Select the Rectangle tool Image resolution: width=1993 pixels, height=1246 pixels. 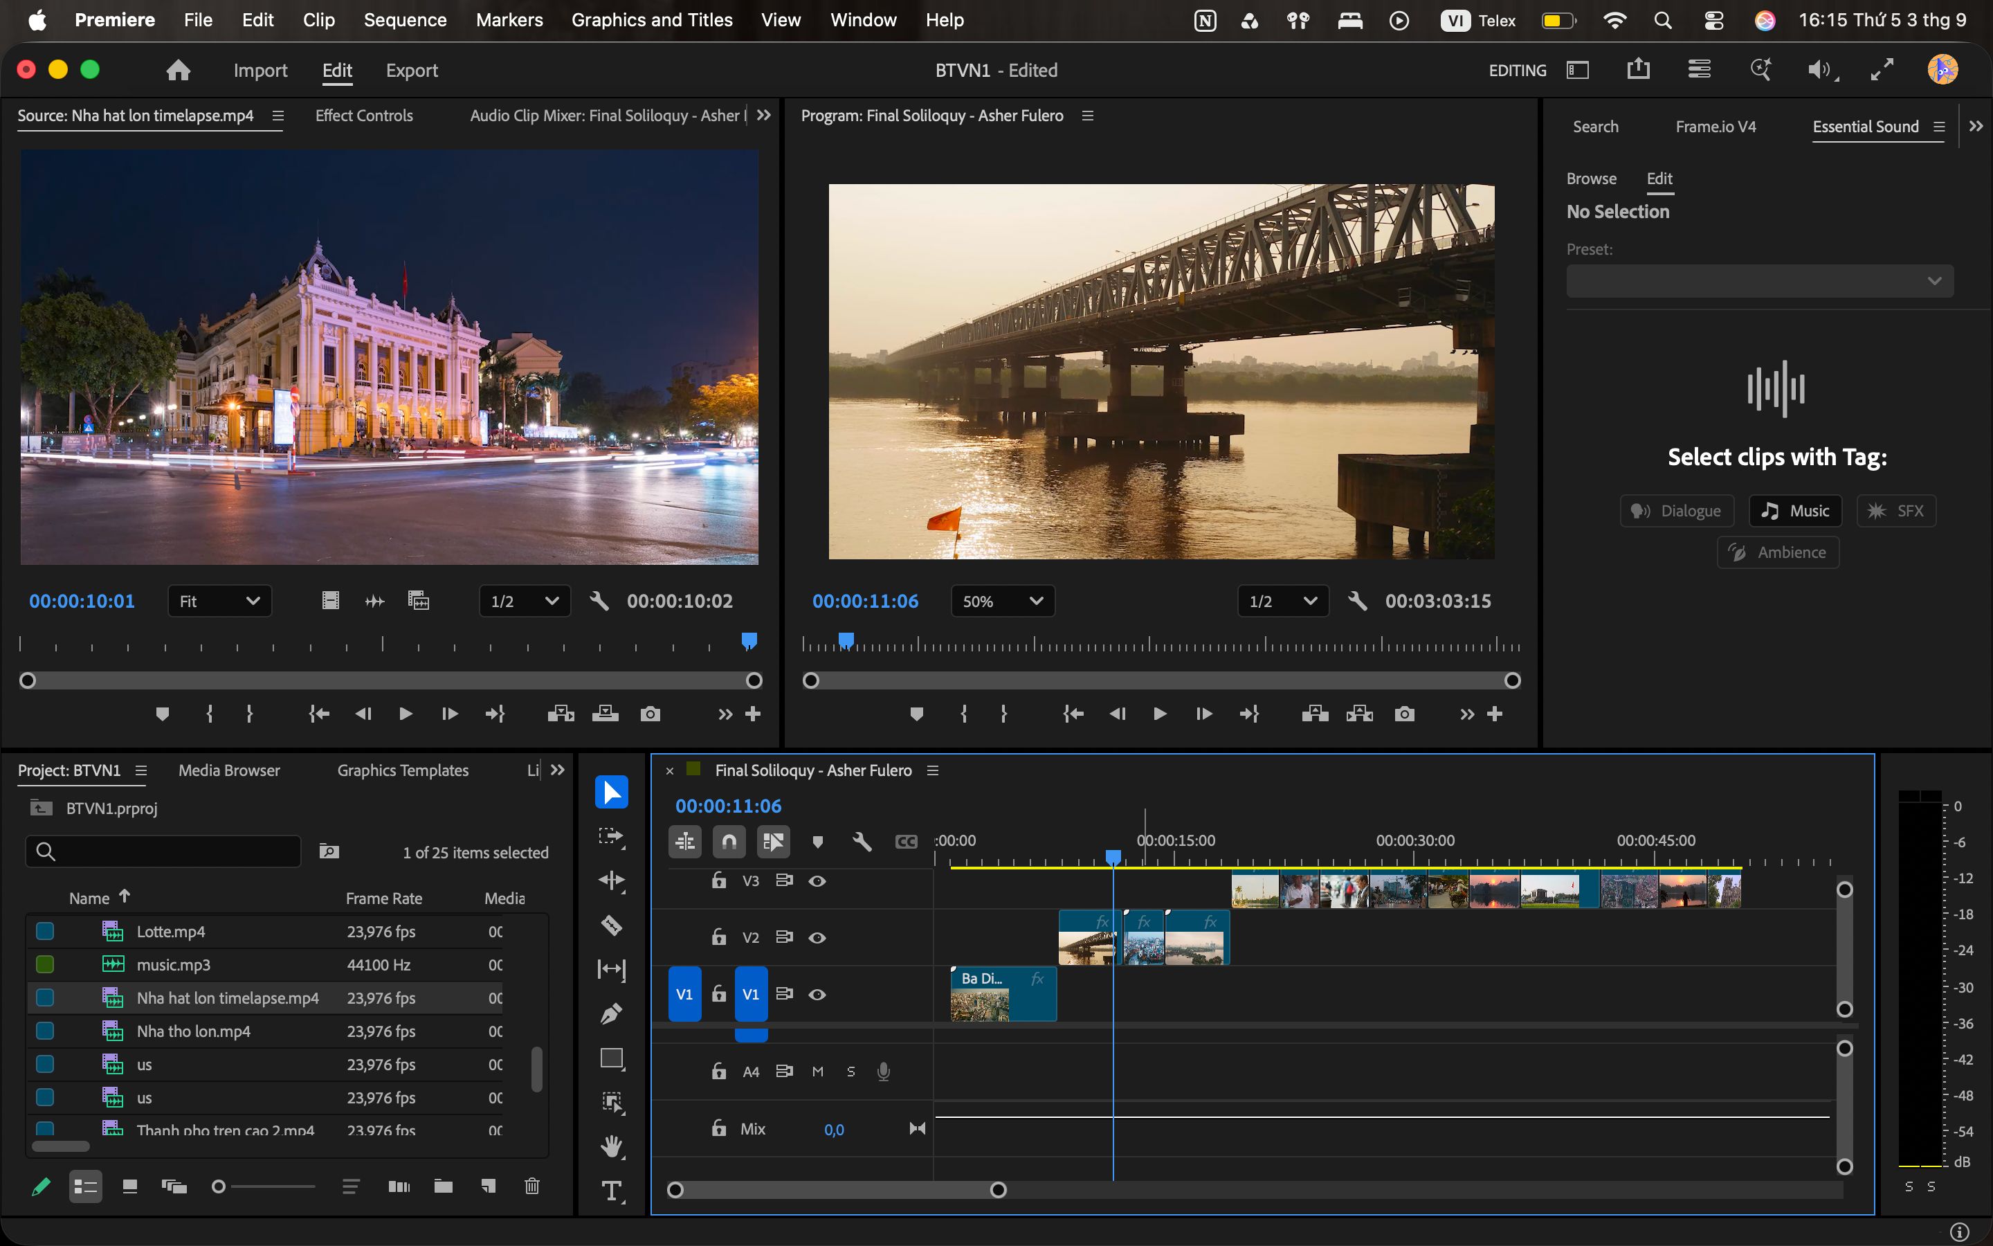611,1058
